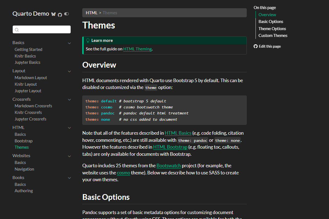Open the HTML Bootstrap link in the text
The height and width of the screenshot is (219, 329).
tap(170, 147)
